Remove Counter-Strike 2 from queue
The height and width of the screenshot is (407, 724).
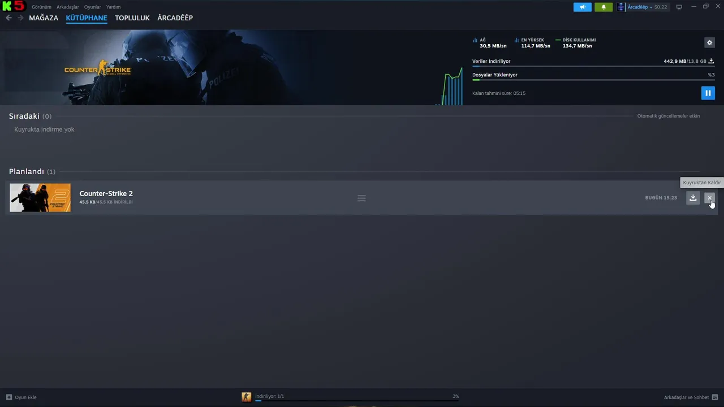click(709, 198)
